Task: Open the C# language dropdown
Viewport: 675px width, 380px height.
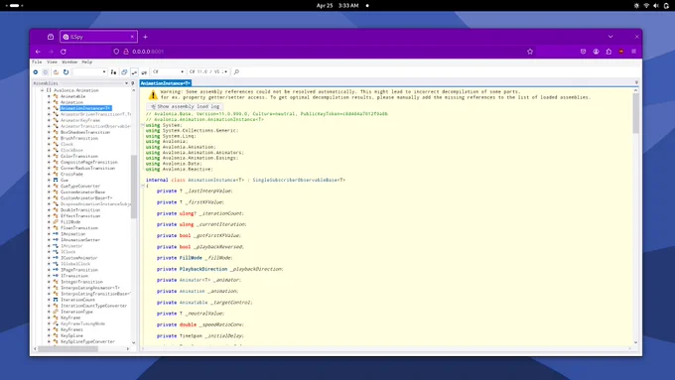Action: (x=168, y=71)
